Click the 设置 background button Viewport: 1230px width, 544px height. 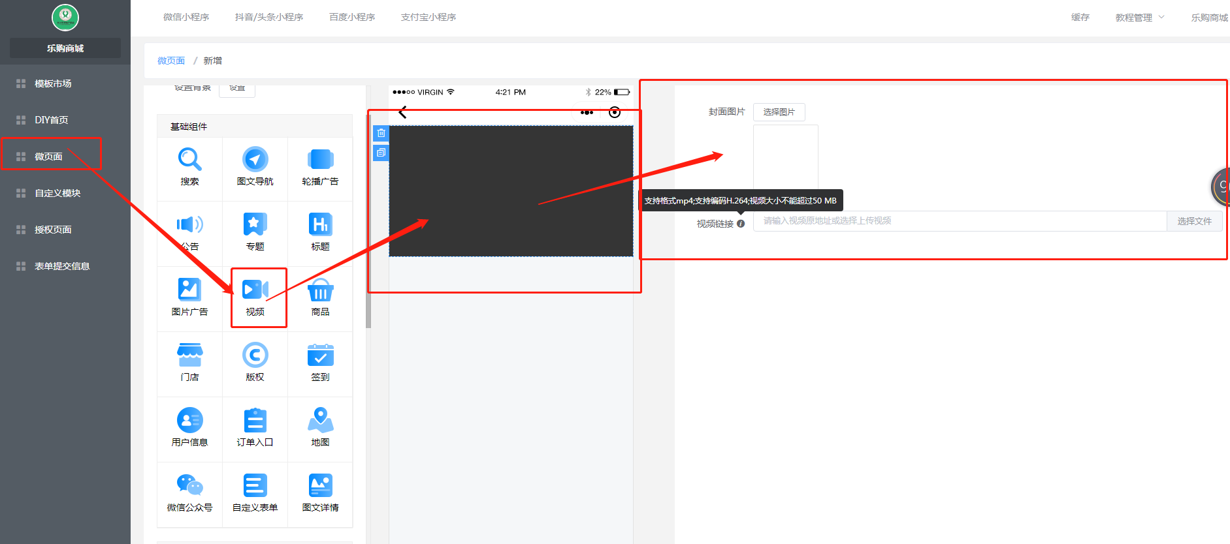(237, 89)
